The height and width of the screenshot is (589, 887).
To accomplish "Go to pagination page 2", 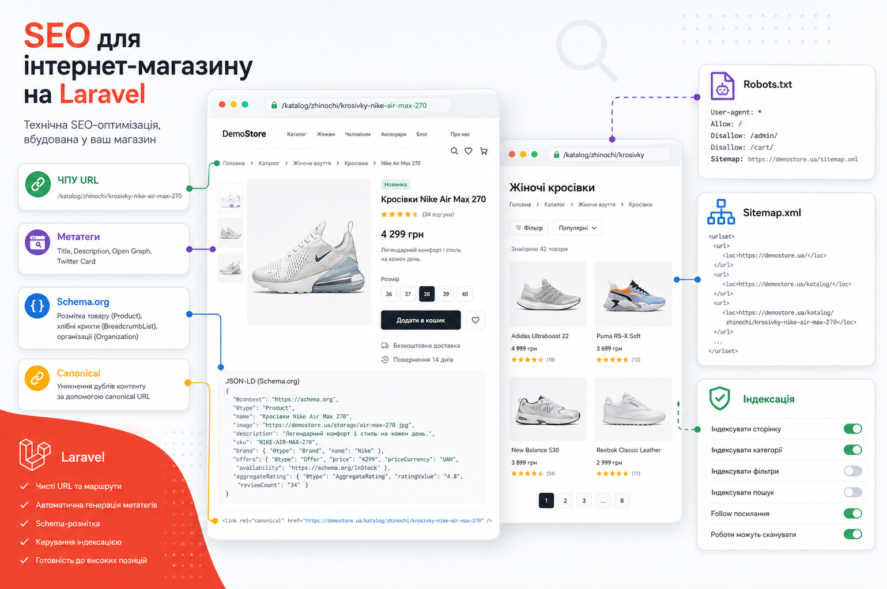I will point(565,500).
